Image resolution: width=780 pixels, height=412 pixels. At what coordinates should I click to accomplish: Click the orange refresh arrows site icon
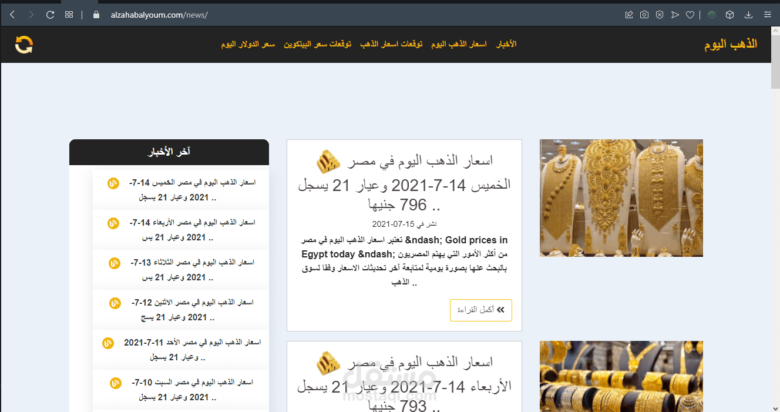(24, 45)
